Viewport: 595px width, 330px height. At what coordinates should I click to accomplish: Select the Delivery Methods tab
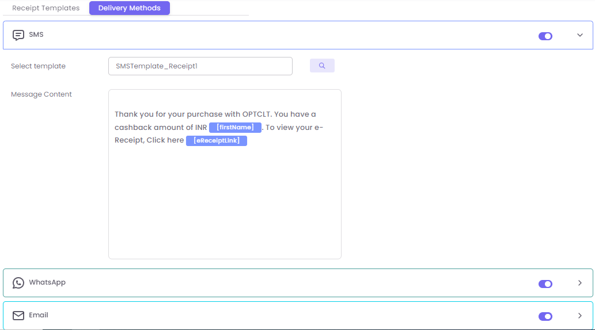click(130, 8)
